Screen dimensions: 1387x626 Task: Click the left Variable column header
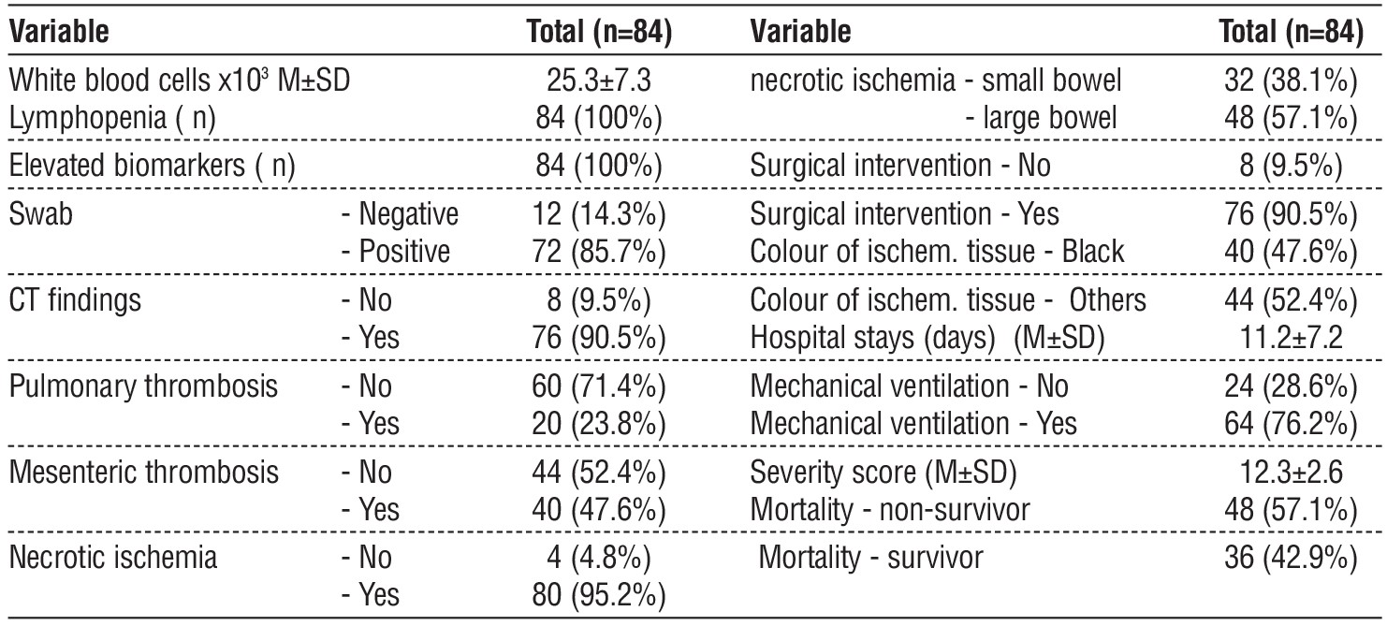59,32
